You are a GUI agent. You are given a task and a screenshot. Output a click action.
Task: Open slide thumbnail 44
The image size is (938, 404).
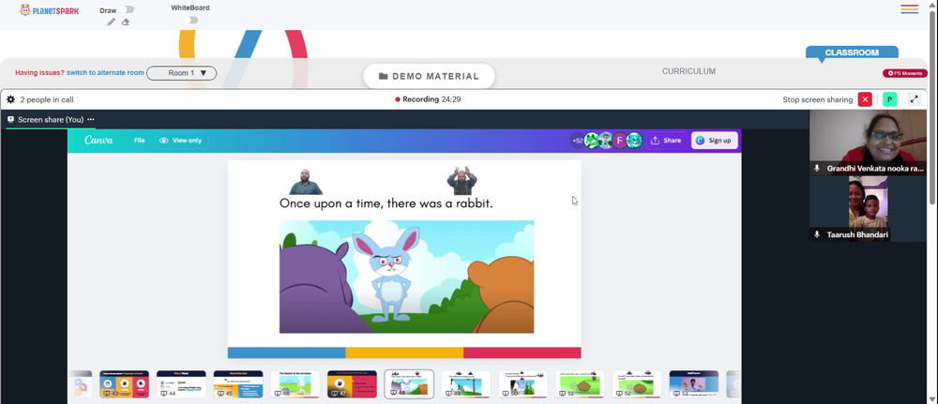tap(181, 384)
